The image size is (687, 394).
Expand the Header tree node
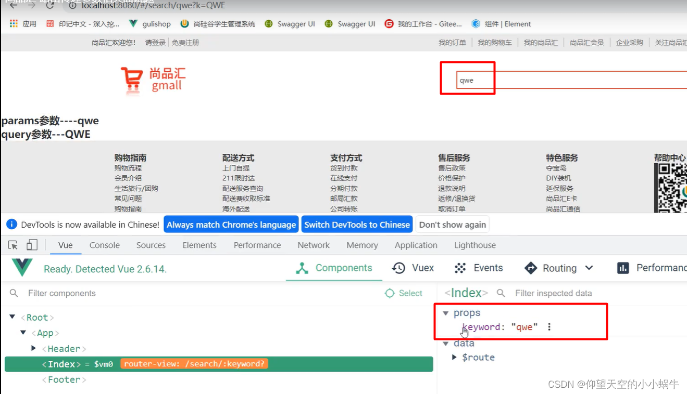(x=33, y=348)
